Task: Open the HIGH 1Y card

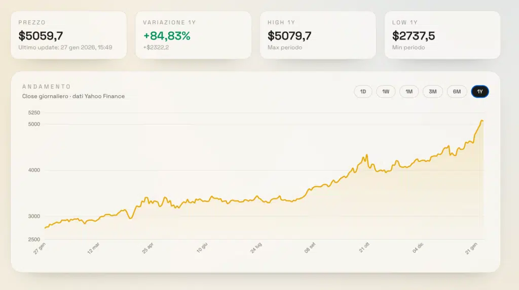Action: click(318, 35)
